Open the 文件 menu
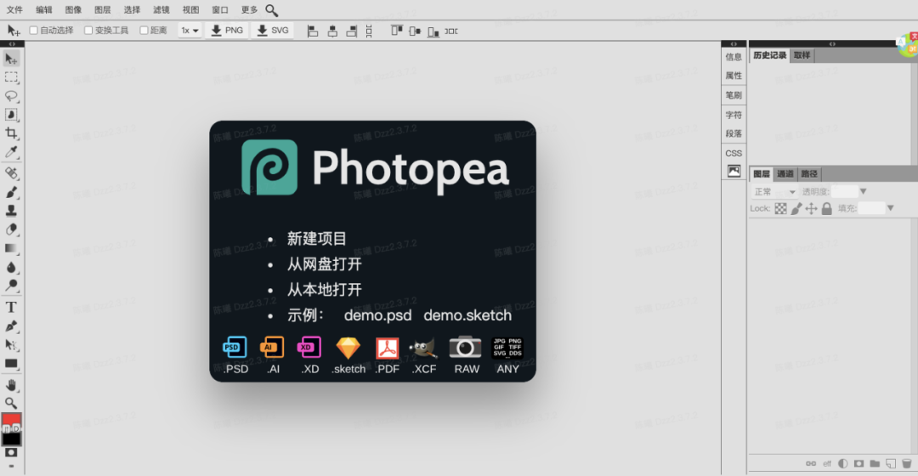Image resolution: width=918 pixels, height=476 pixels. point(14,10)
